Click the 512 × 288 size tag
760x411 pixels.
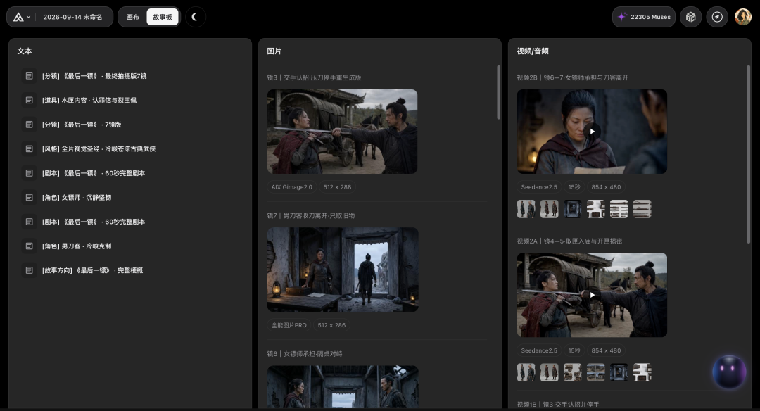click(x=337, y=187)
